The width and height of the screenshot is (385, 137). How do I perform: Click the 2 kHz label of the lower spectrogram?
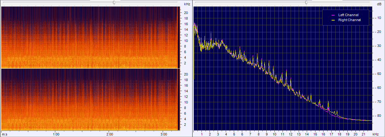coord(186,125)
